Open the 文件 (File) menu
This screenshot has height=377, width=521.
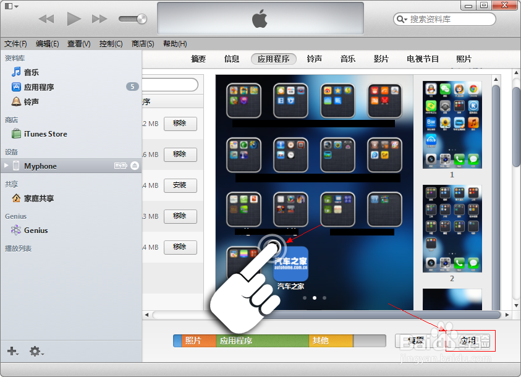[x=15, y=43]
